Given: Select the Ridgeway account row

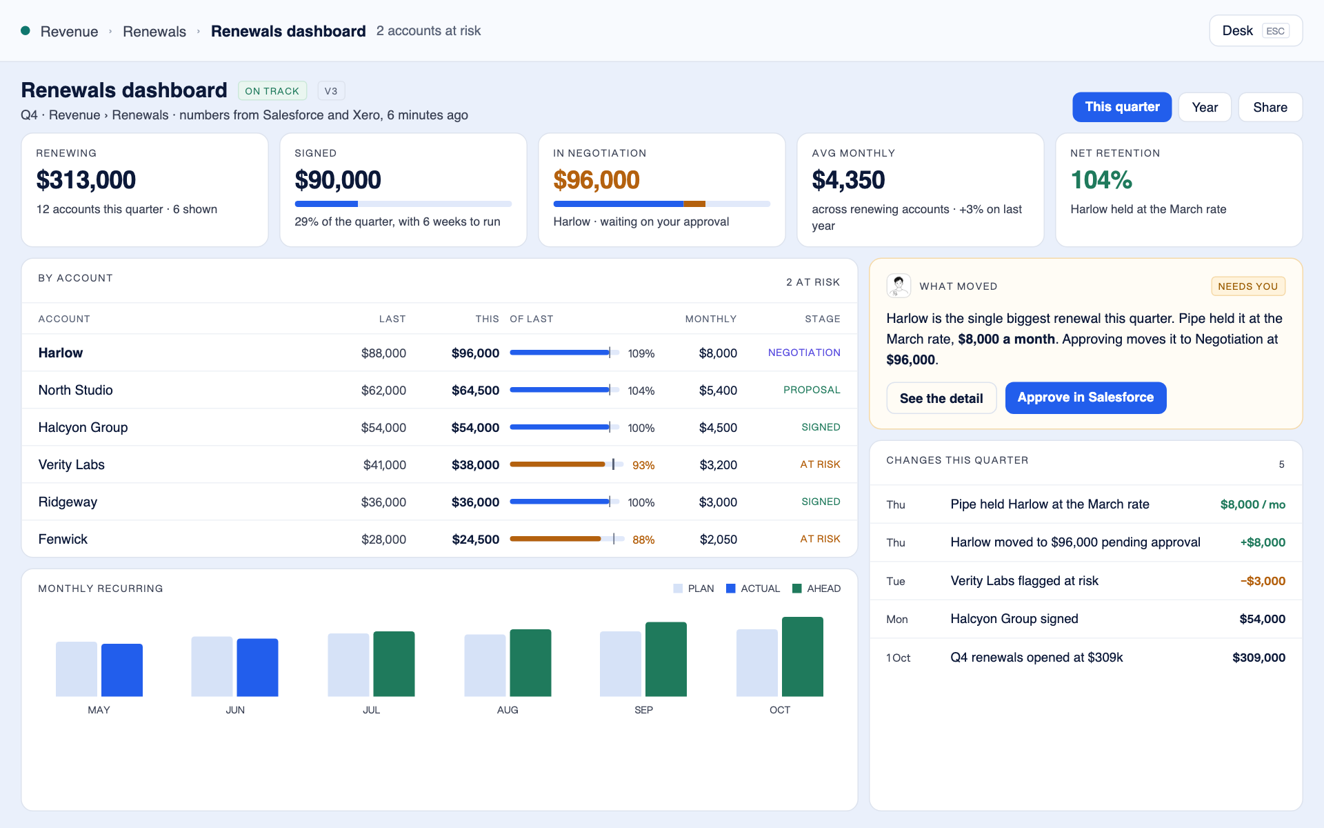Looking at the screenshot, I should pyautogui.click(x=439, y=502).
